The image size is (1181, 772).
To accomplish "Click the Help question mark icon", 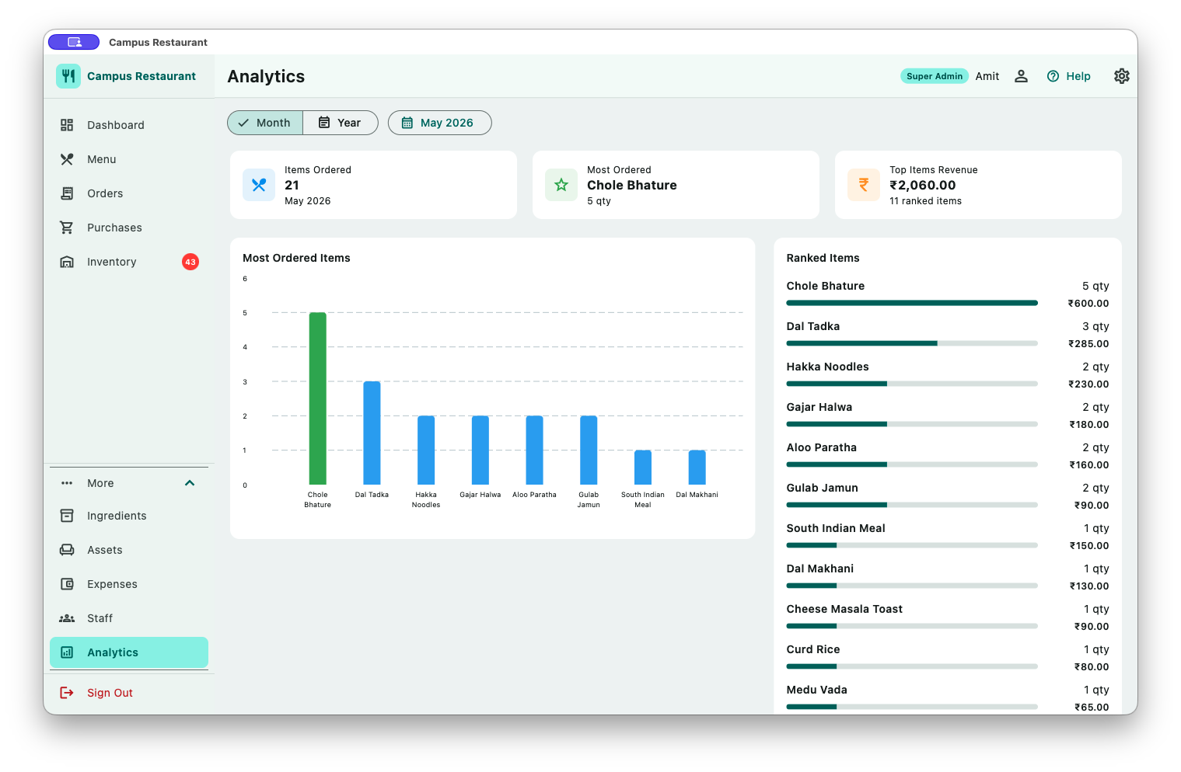I will (1053, 76).
